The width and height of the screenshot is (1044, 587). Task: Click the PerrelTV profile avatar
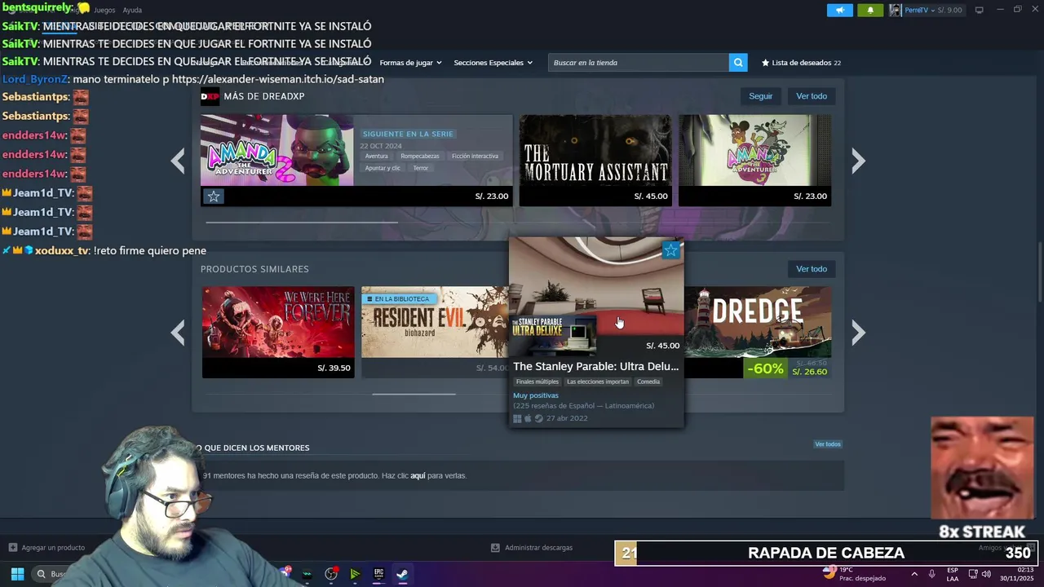click(x=896, y=10)
